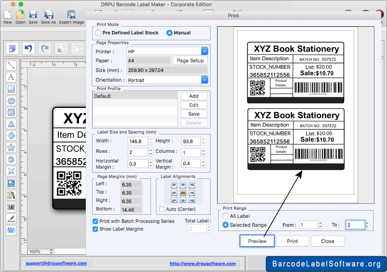Toggle Auto (Center) alignment checkbox
Viewport: 387px width, 272px height.
(162, 209)
